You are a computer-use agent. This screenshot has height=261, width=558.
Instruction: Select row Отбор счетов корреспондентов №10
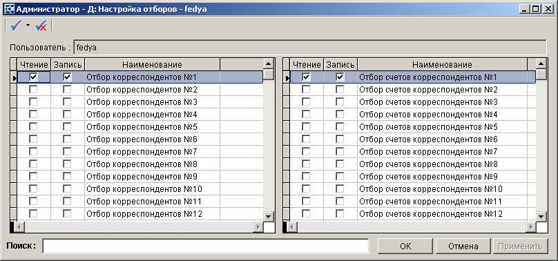413,189
